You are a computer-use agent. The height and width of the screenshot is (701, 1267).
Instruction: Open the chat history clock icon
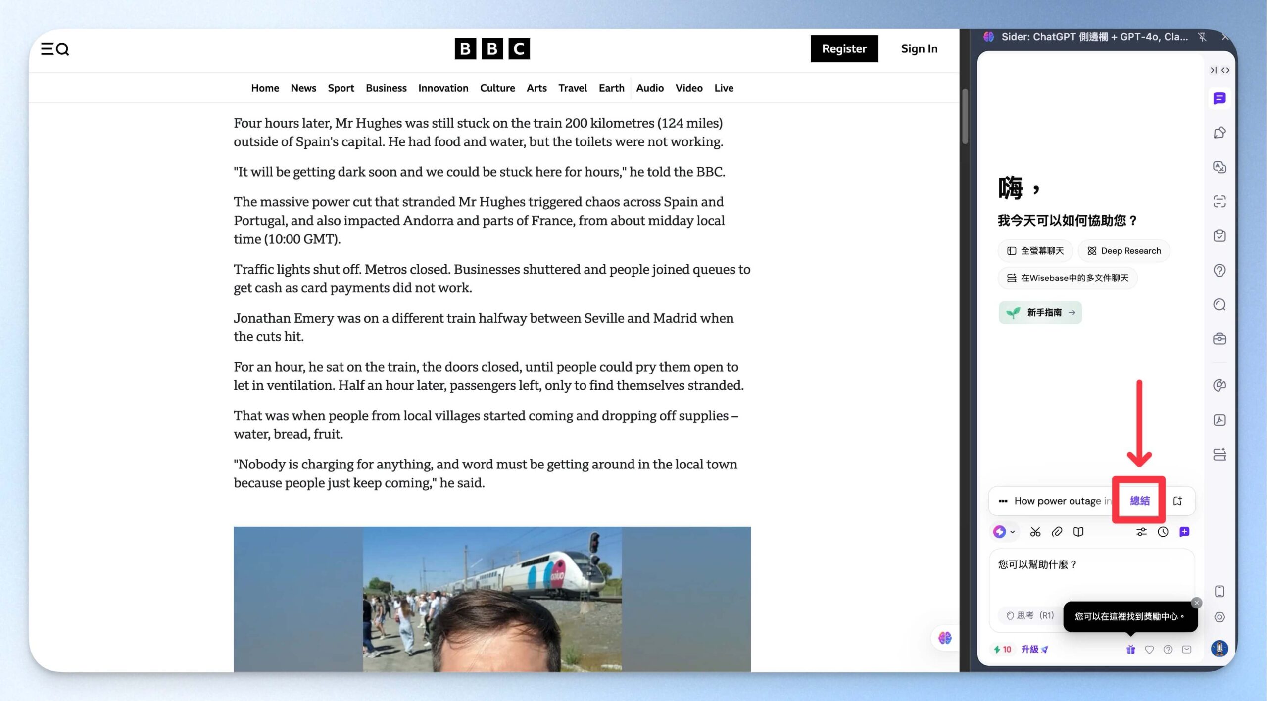pyautogui.click(x=1163, y=532)
